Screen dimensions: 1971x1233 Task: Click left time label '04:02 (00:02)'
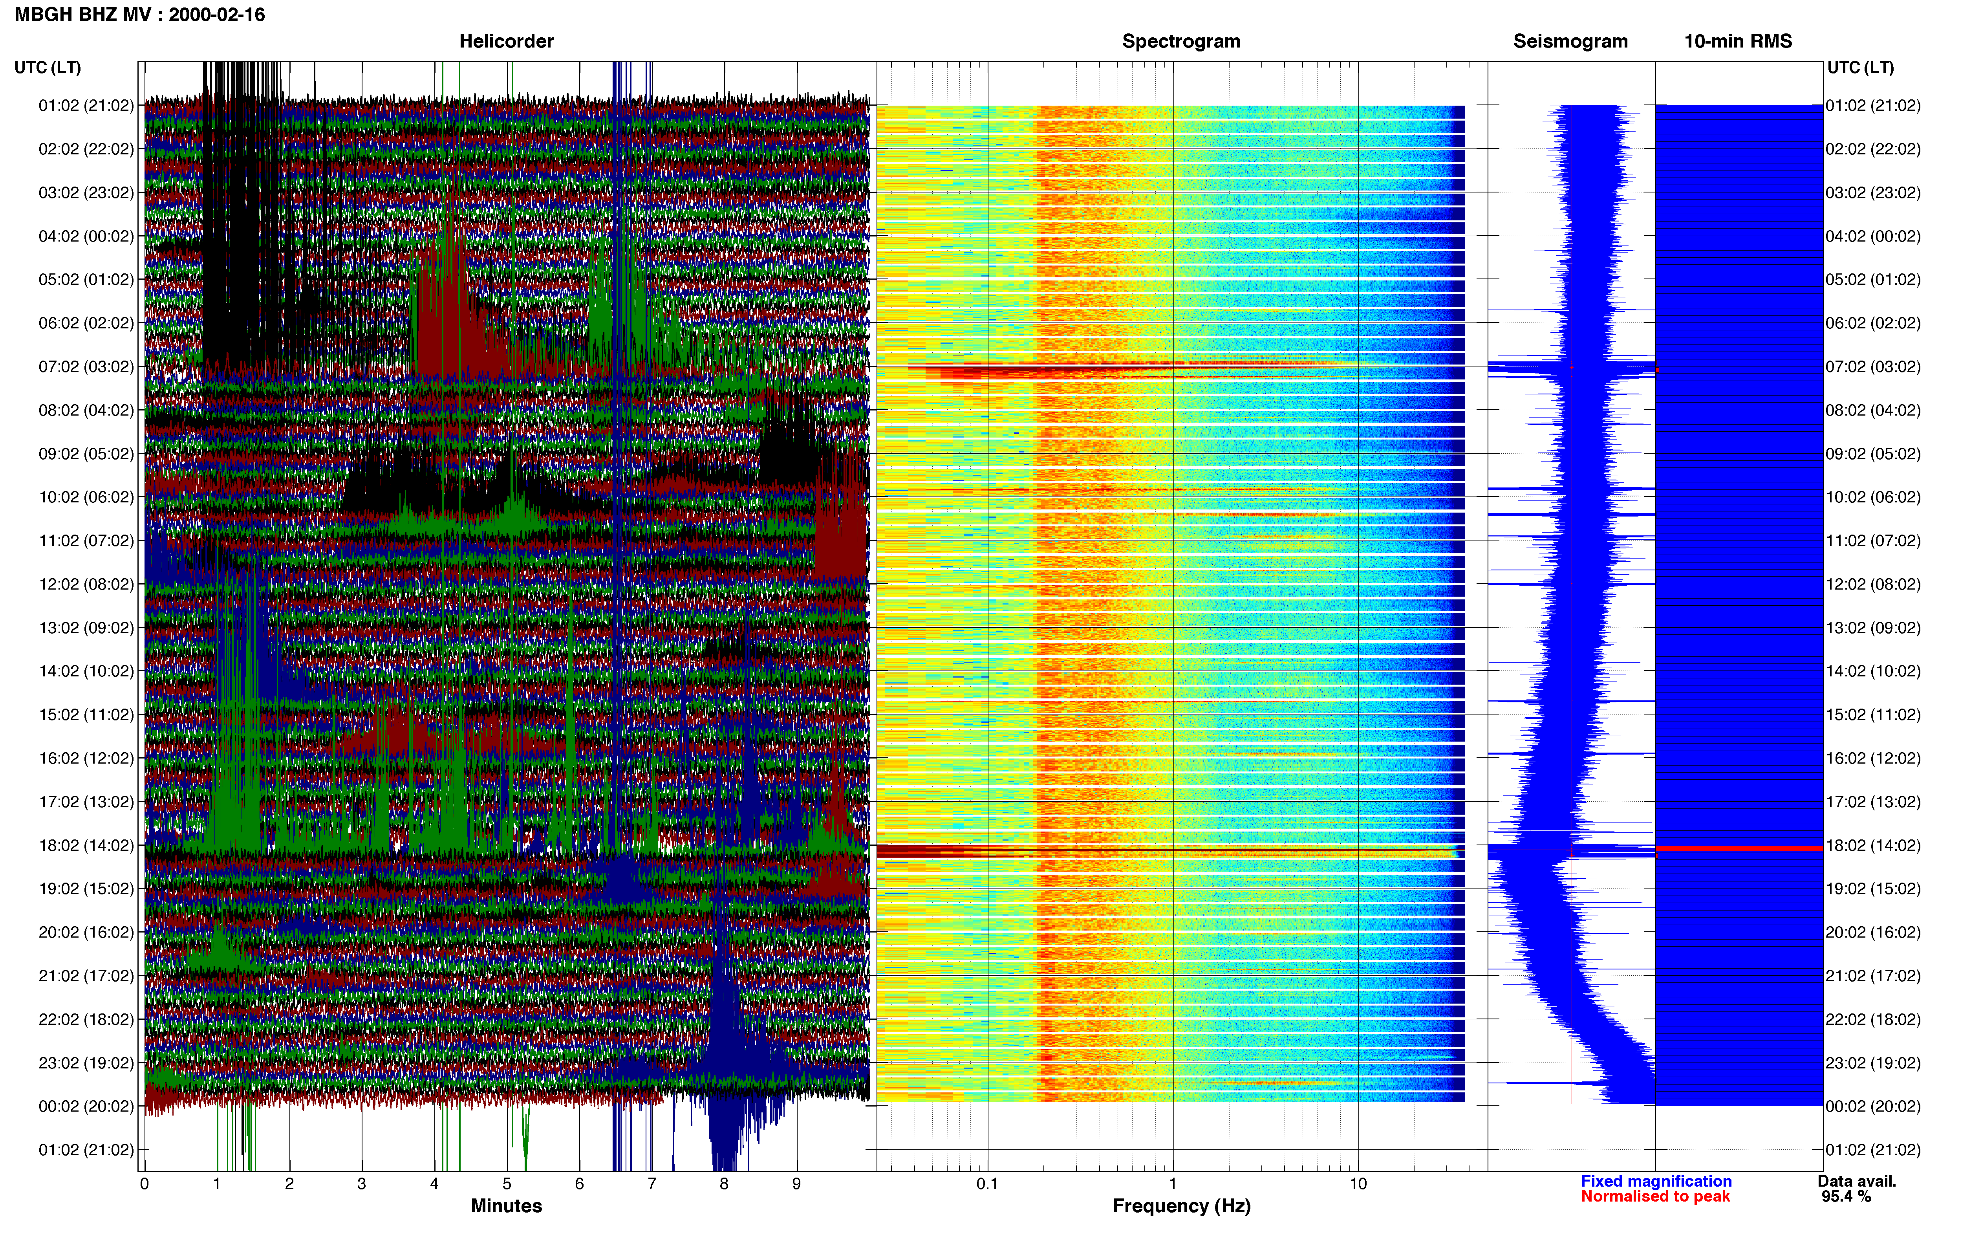coord(86,236)
